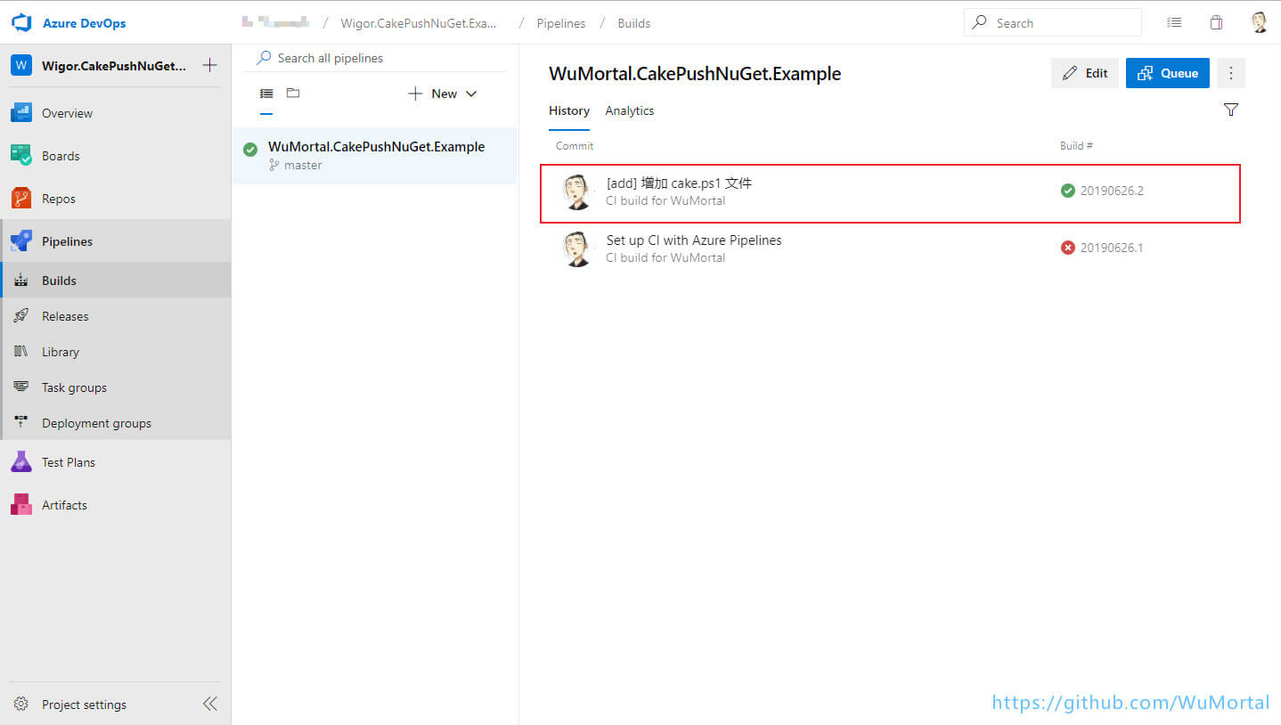Click the Build # column header
Image resolution: width=1281 pixels, height=725 pixels.
click(x=1076, y=145)
